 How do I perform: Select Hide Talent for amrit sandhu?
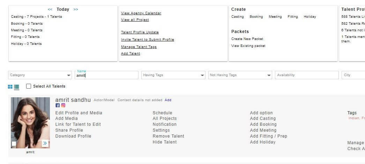coord(164,142)
